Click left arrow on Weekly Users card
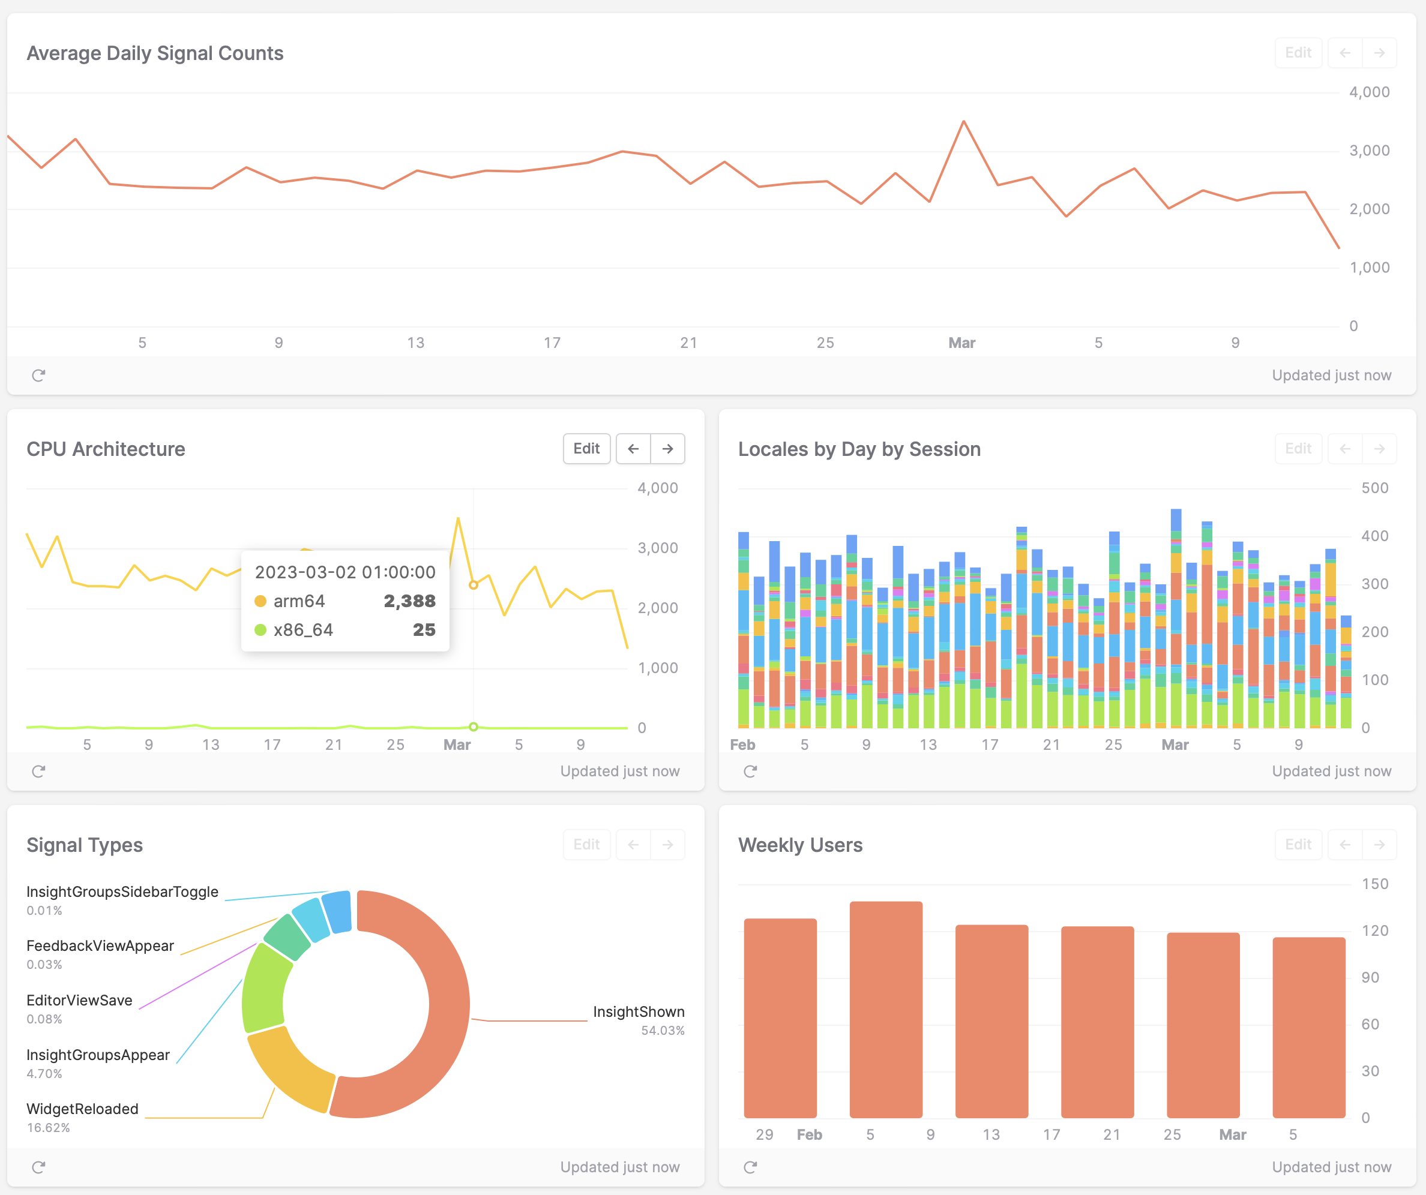Viewport: 1426px width, 1195px height. point(1344,845)
